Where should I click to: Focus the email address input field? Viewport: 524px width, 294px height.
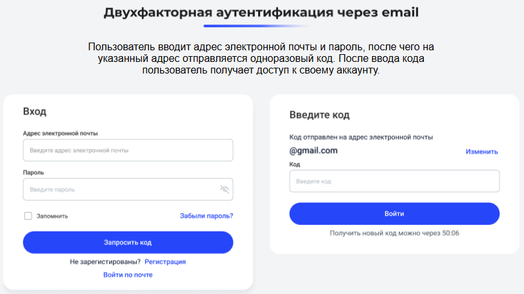(128, 150)
